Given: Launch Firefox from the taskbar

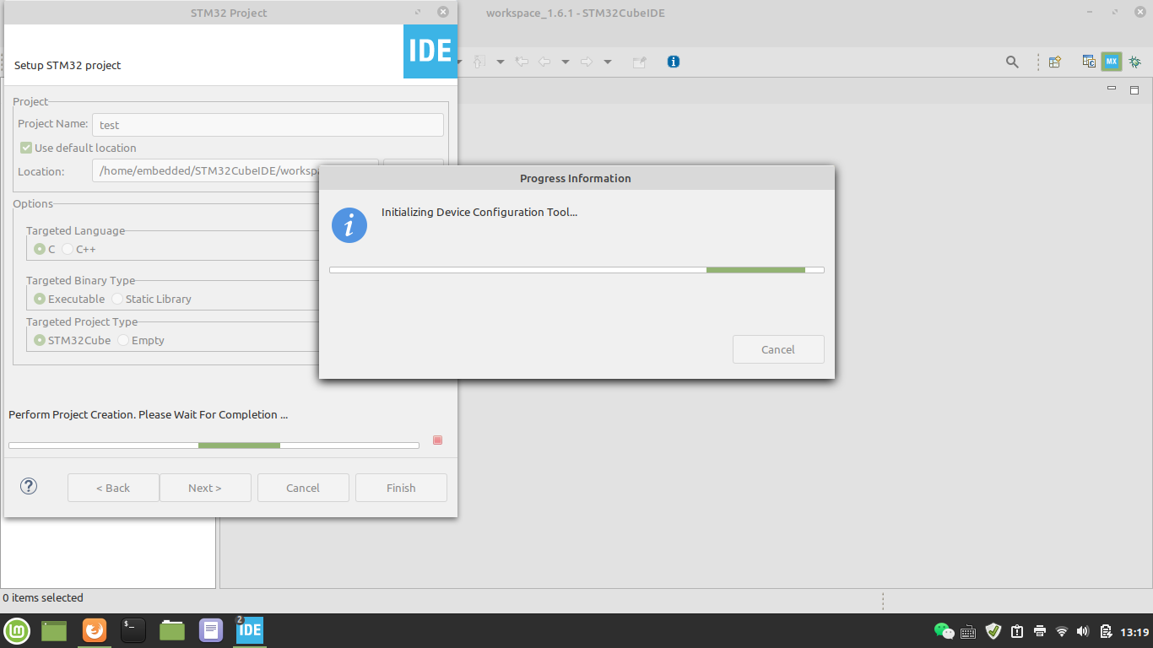Looking at the screenshot, I should [x=95, y=630].
